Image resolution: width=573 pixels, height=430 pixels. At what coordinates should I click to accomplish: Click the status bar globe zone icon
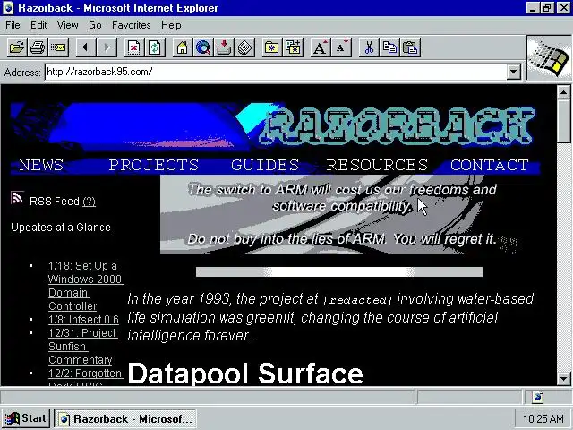(537, 397)
